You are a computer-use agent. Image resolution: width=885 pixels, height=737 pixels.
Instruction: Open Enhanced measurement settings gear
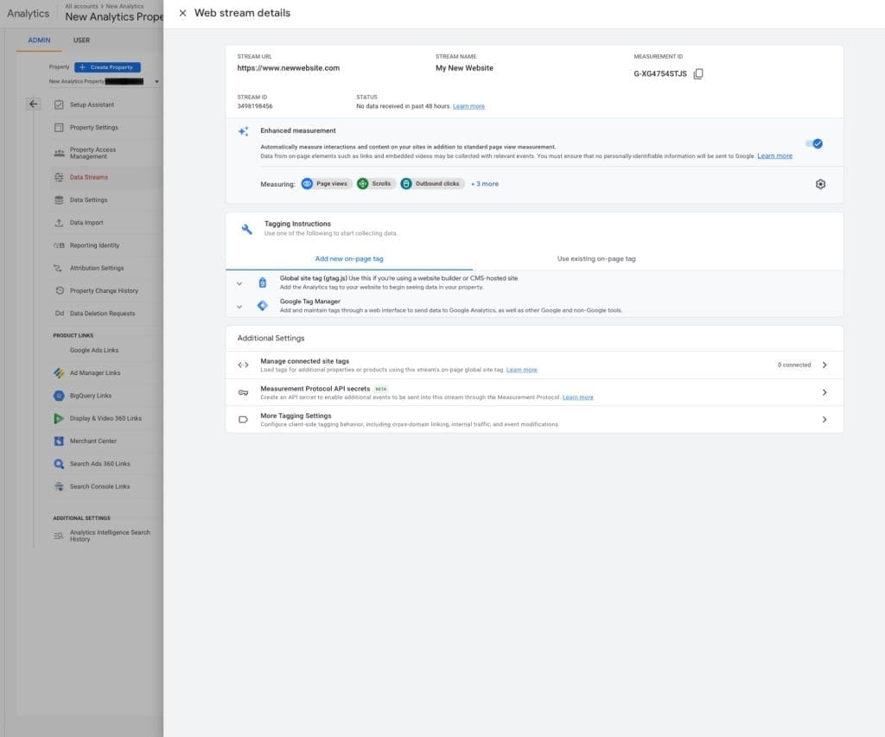pos(820,183)
